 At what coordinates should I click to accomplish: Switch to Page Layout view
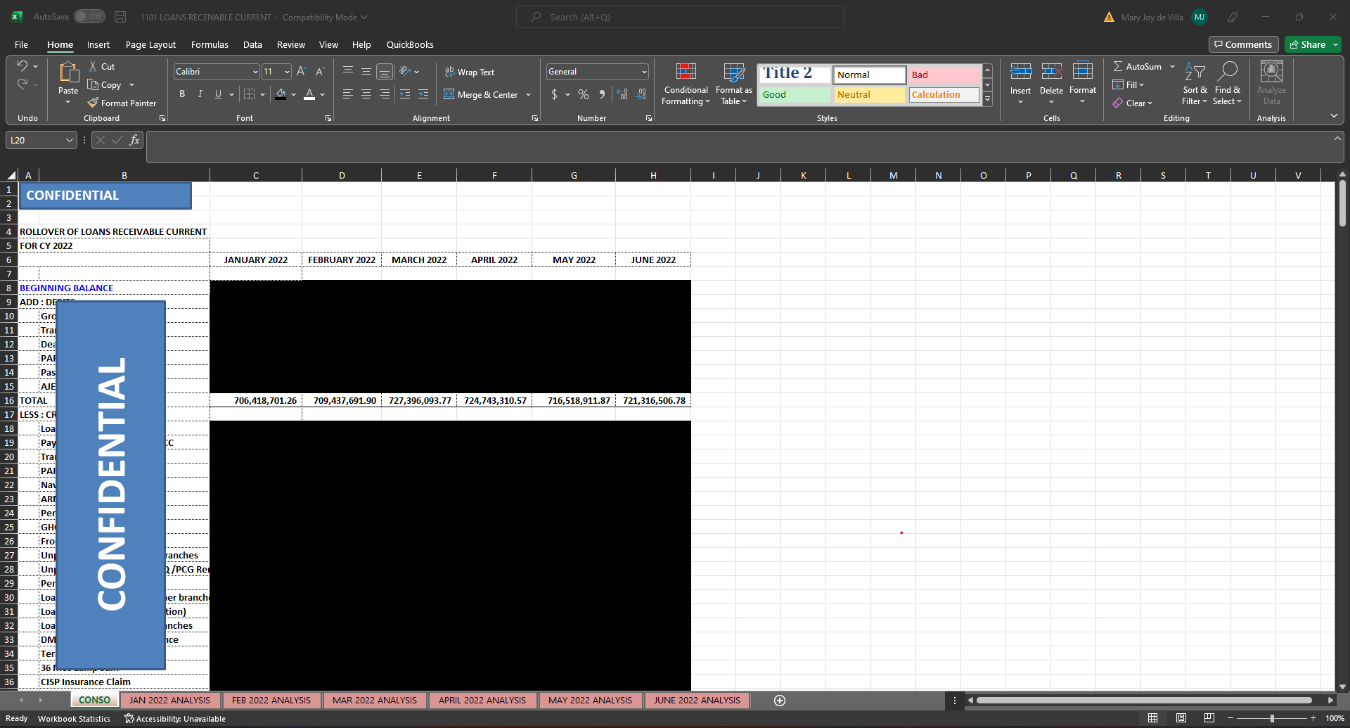(1181, 718)
